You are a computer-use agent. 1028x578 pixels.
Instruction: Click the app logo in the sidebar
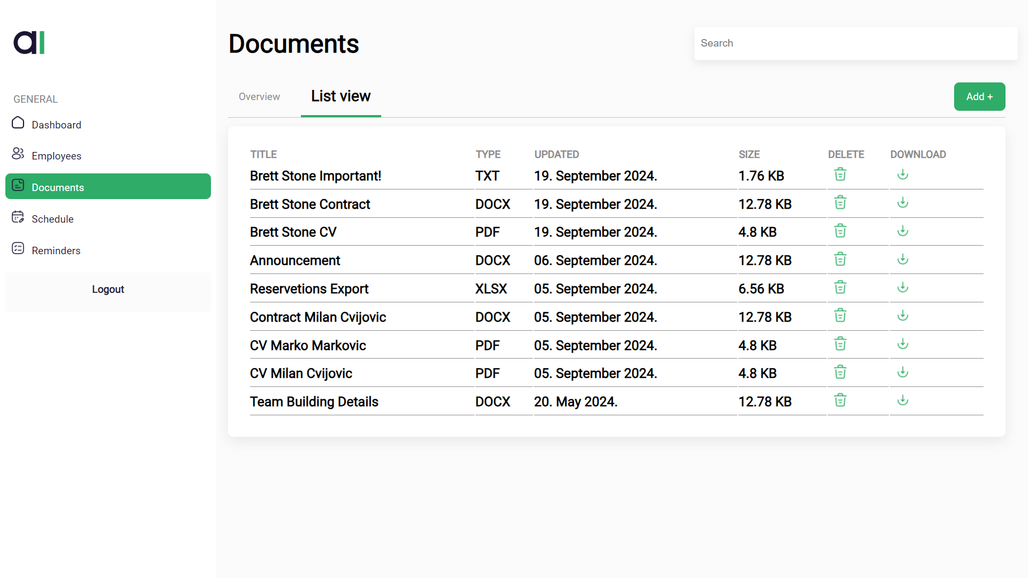tap(29, 43)
